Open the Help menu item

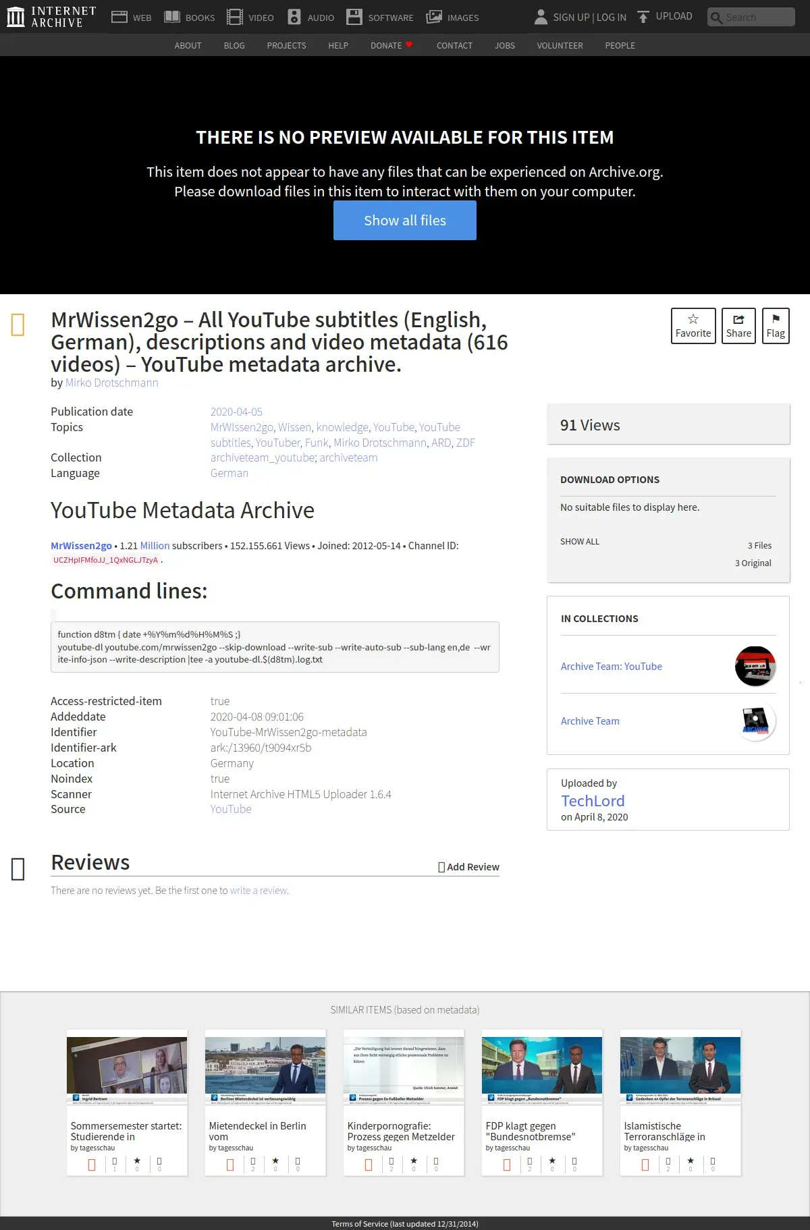coord(338,45)
